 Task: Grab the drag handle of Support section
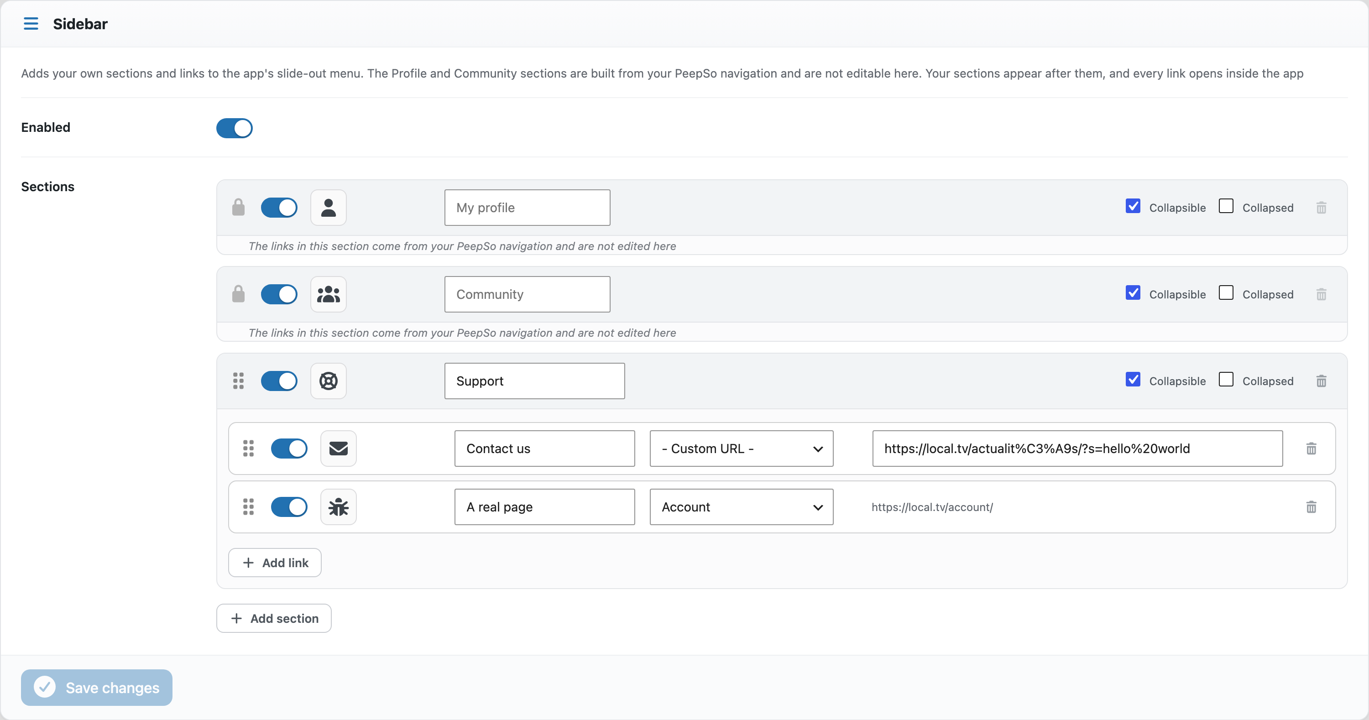click(239, 381)
